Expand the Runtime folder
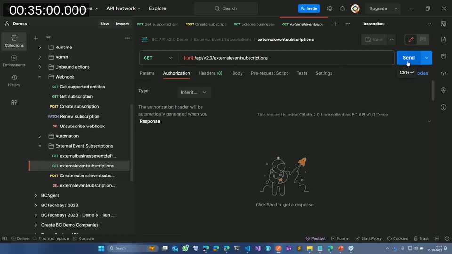This screenshot has height=254, width=452. (x=40, y=47)
